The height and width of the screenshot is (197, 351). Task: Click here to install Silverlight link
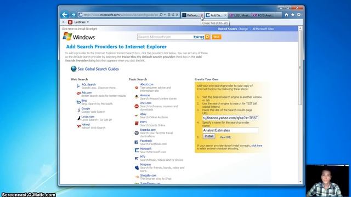tap(79, 29)
